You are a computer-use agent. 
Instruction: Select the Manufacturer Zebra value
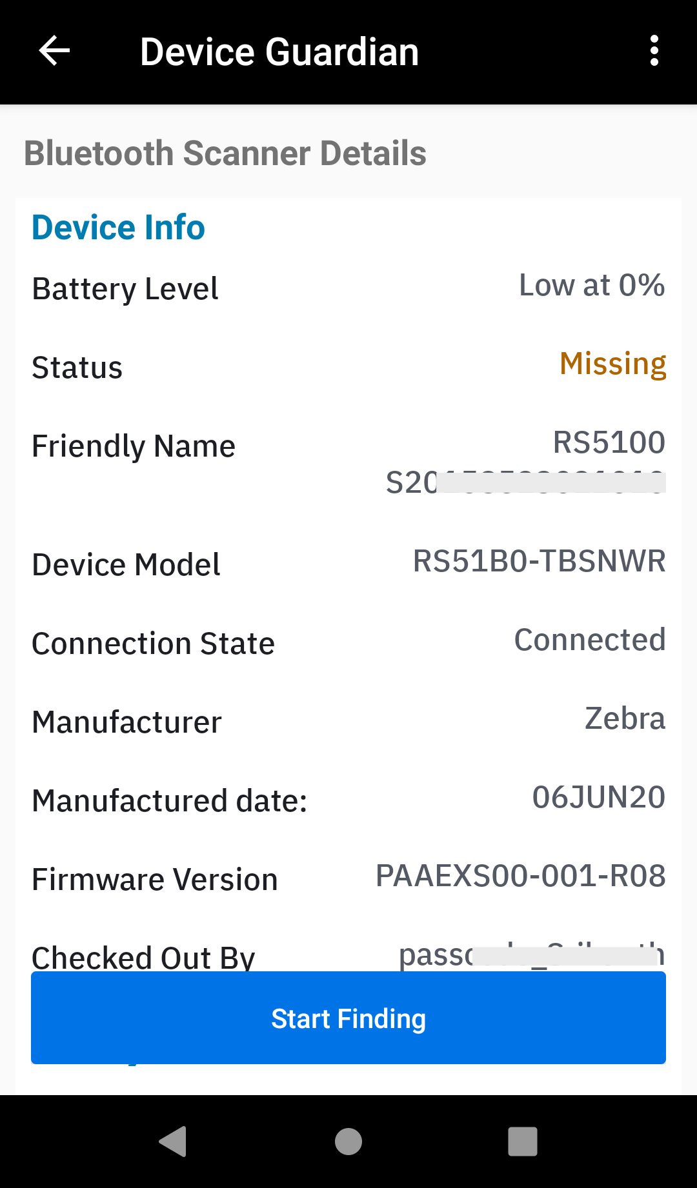tap(624, 718)
